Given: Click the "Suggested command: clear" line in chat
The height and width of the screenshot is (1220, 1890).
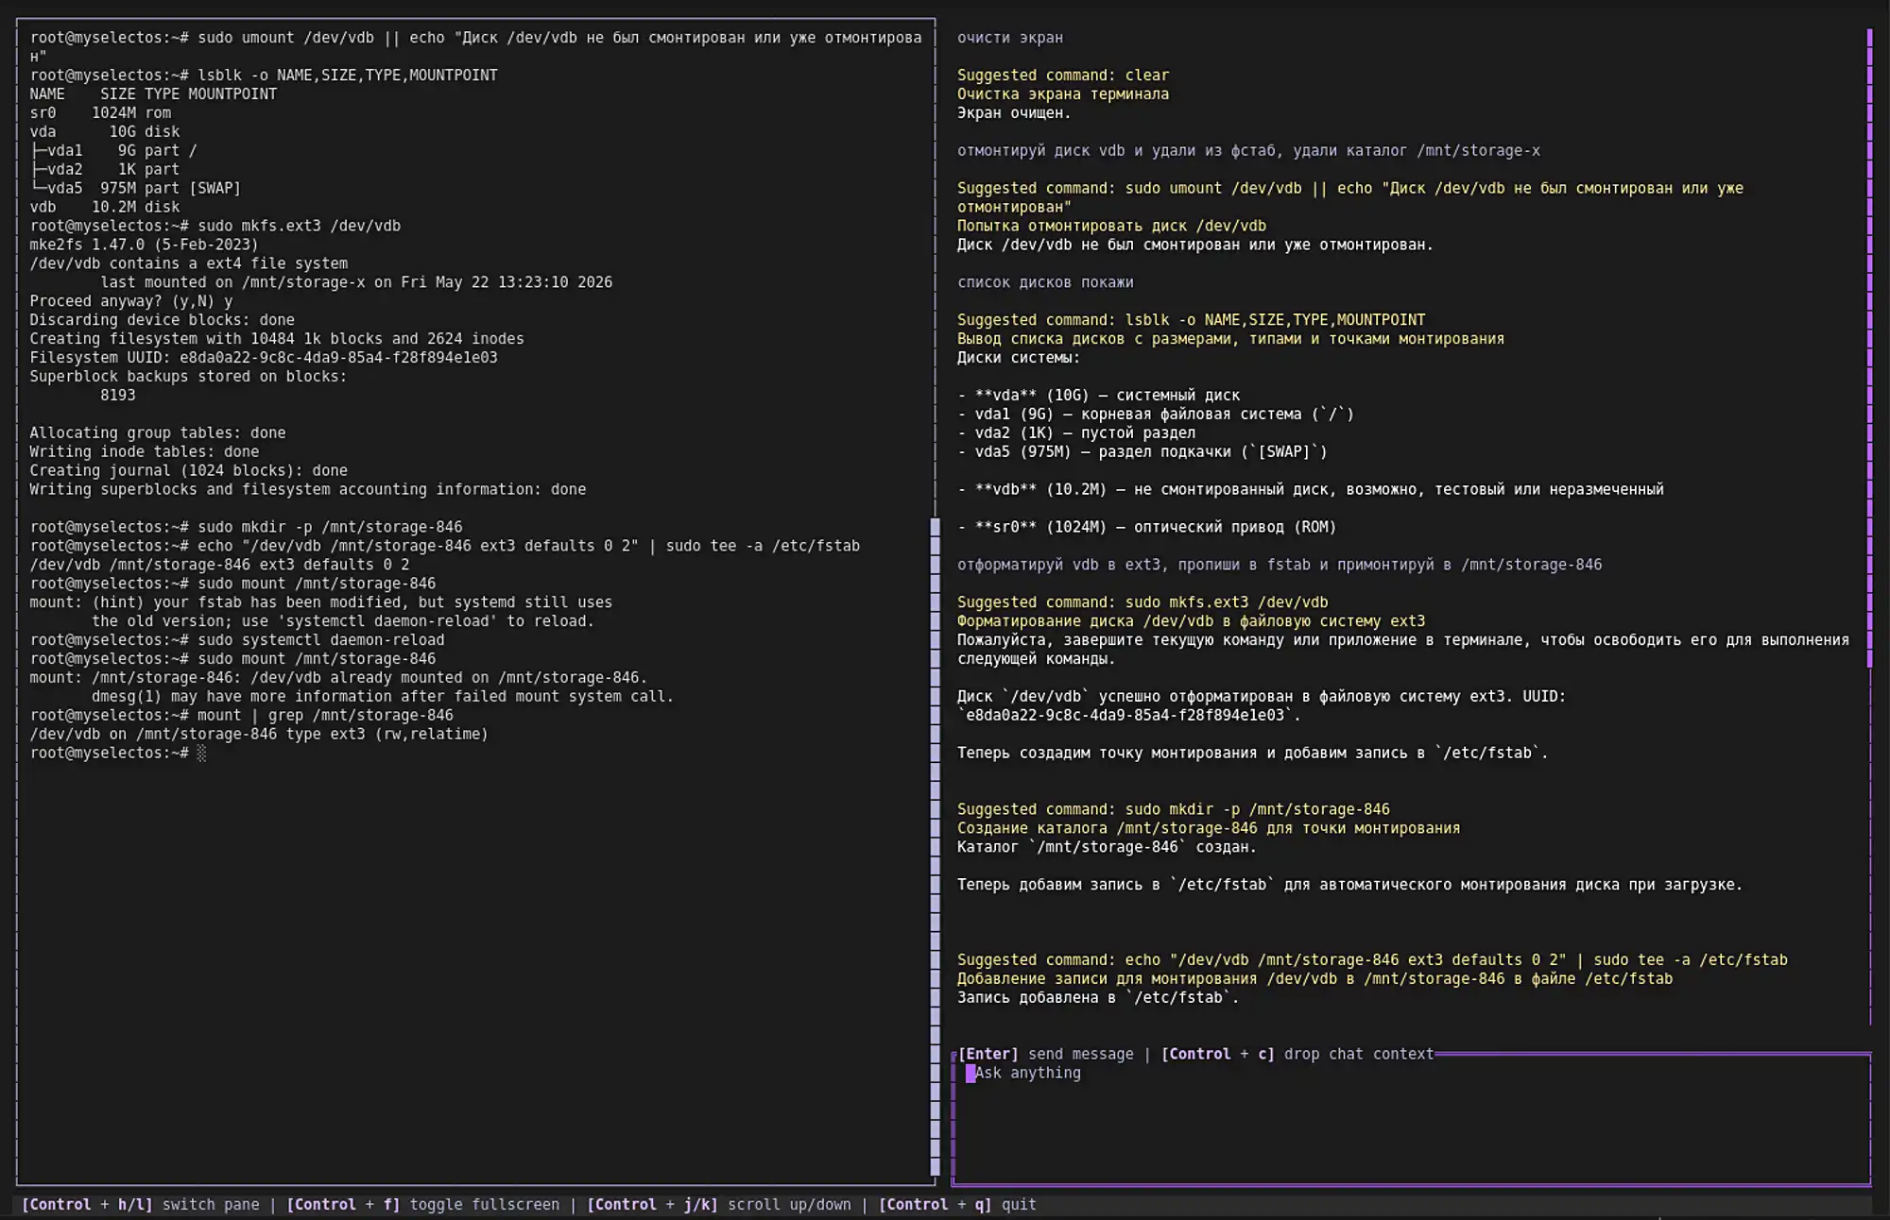Looking at the screenshot, I should 1062,76.
